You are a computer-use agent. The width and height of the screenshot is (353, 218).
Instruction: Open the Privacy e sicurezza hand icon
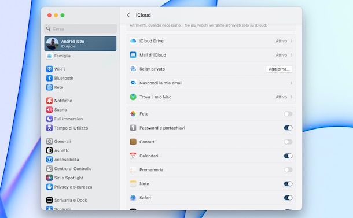[x=49, y=187]
